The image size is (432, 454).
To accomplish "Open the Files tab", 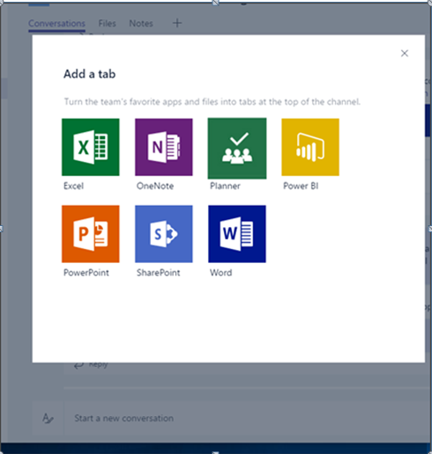I will click(107, 24).
